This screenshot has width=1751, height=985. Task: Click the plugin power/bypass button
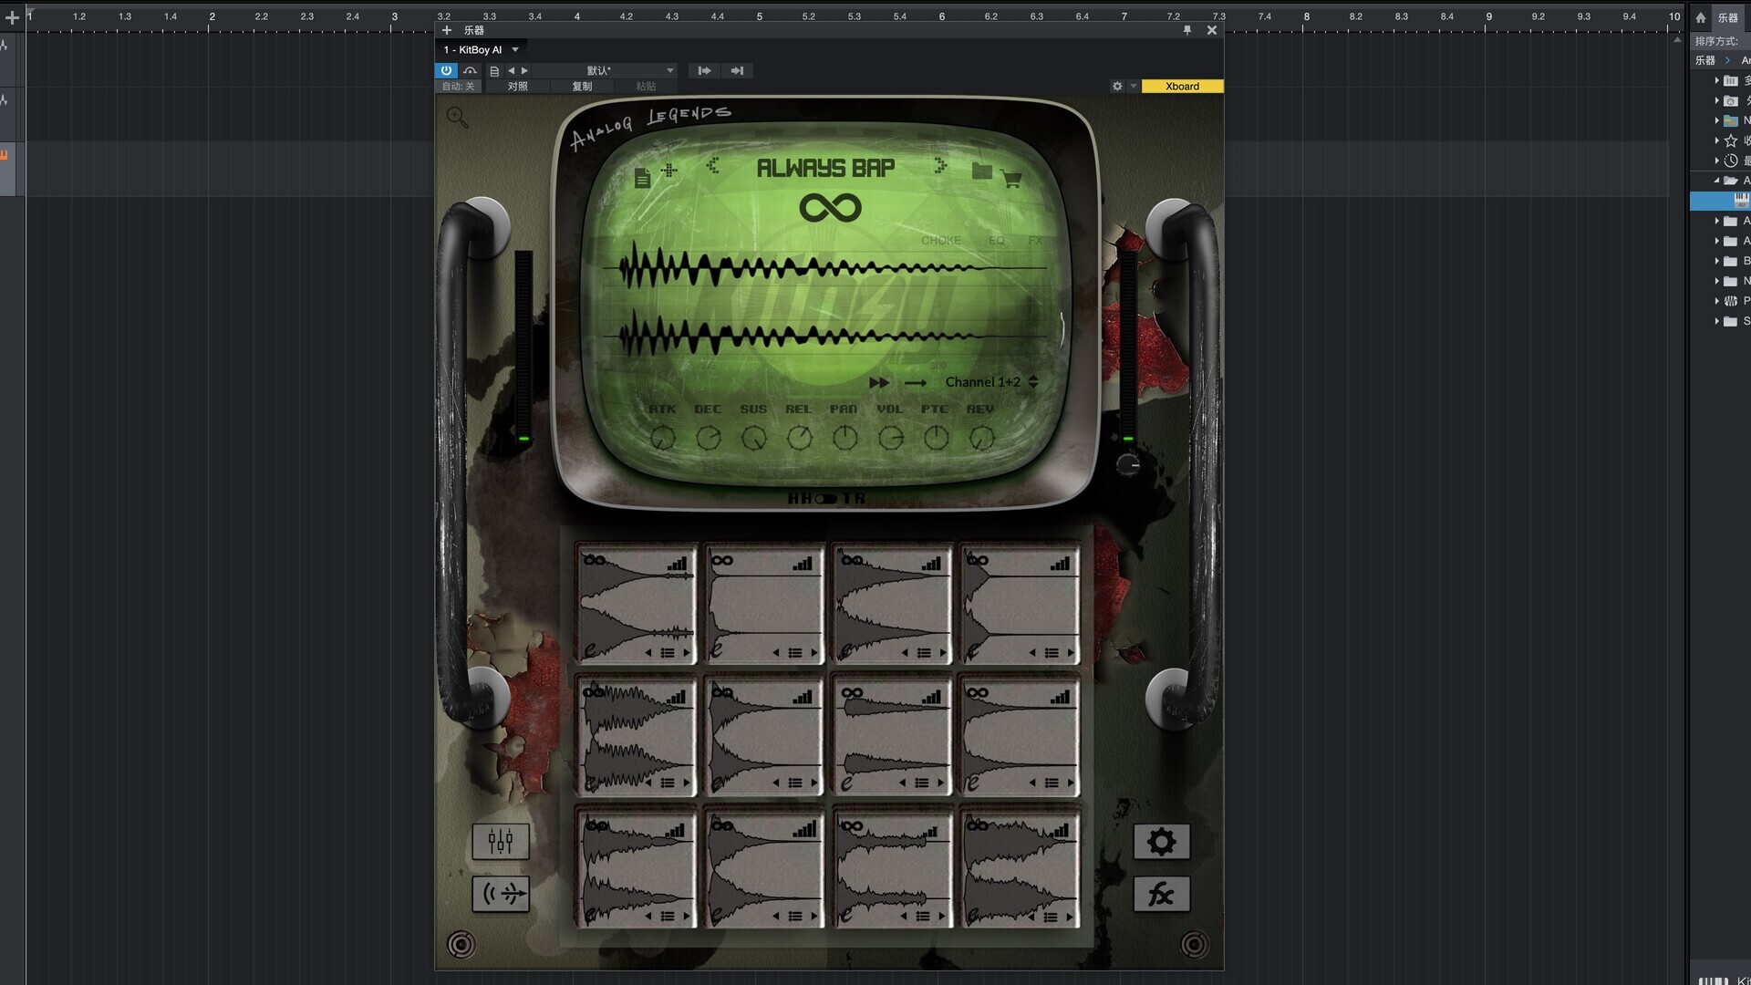click(446, 70)
